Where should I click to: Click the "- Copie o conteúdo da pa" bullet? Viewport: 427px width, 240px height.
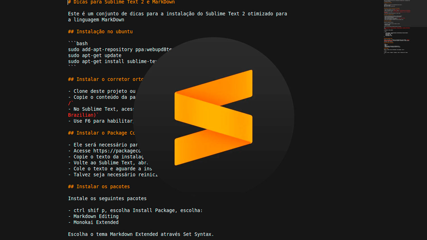(102, 97)
